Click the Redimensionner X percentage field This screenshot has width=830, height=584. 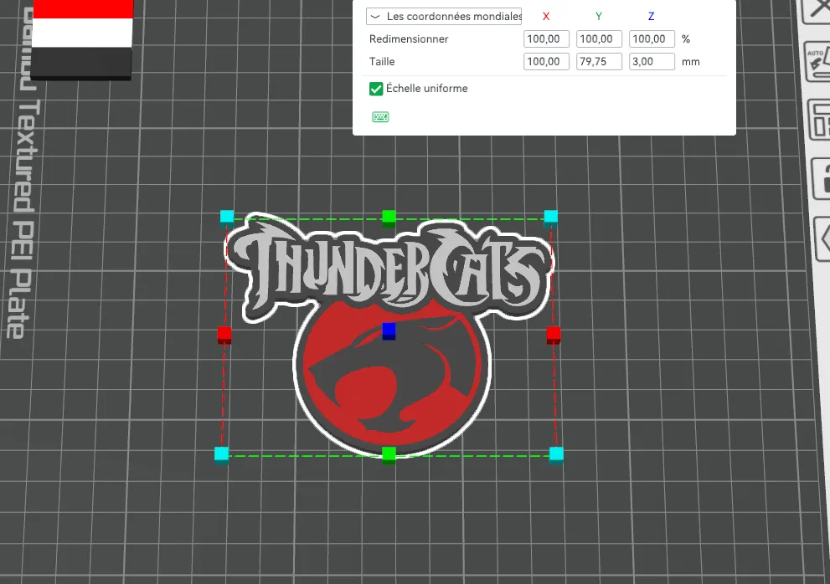click(x=546, y=39)
